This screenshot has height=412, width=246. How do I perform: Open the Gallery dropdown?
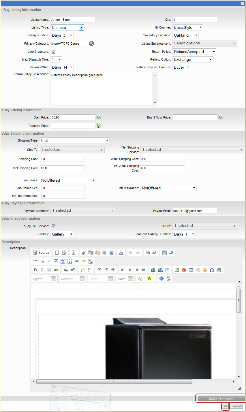[62, 234]
